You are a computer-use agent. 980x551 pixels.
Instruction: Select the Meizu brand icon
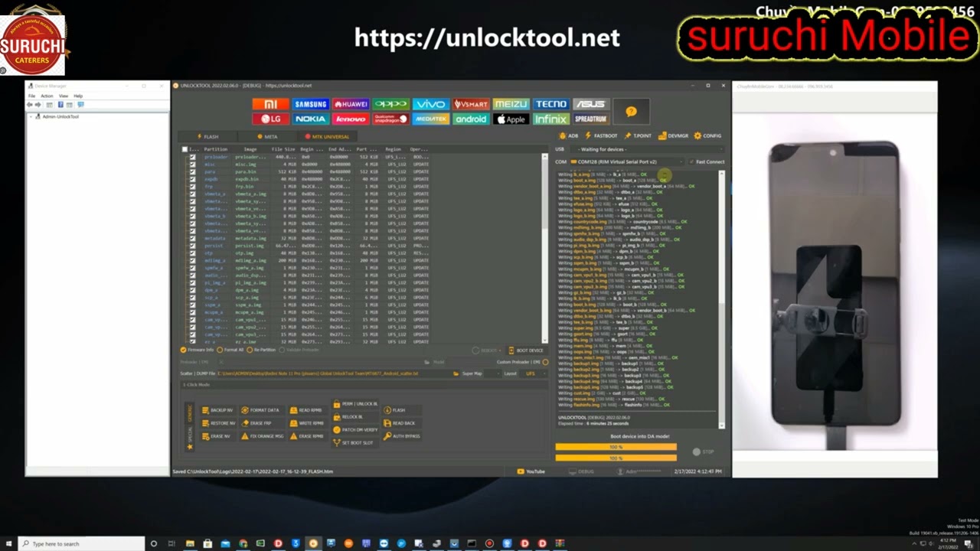(x=511, y=104)
